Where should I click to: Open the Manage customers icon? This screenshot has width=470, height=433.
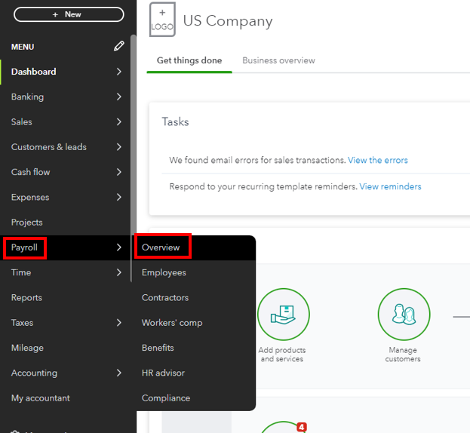point(404,315)
